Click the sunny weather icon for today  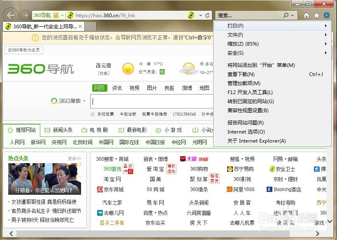click(x=128, y=69)
